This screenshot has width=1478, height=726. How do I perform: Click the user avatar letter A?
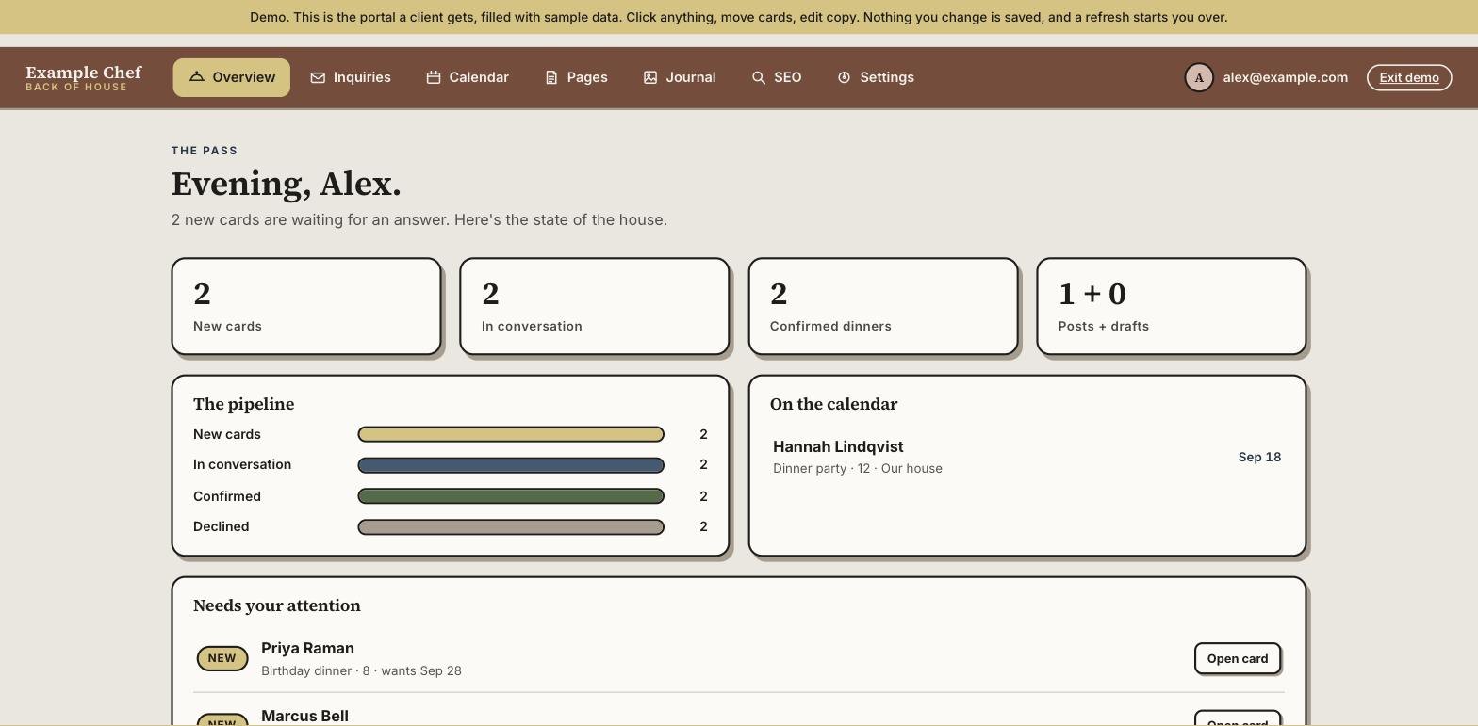[x=1199, y=78]
